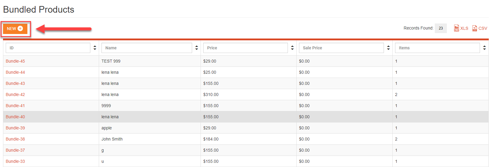
Task: Select the name cell of Bundle-37
Action: pyautogui.click(x=150, y=150)
